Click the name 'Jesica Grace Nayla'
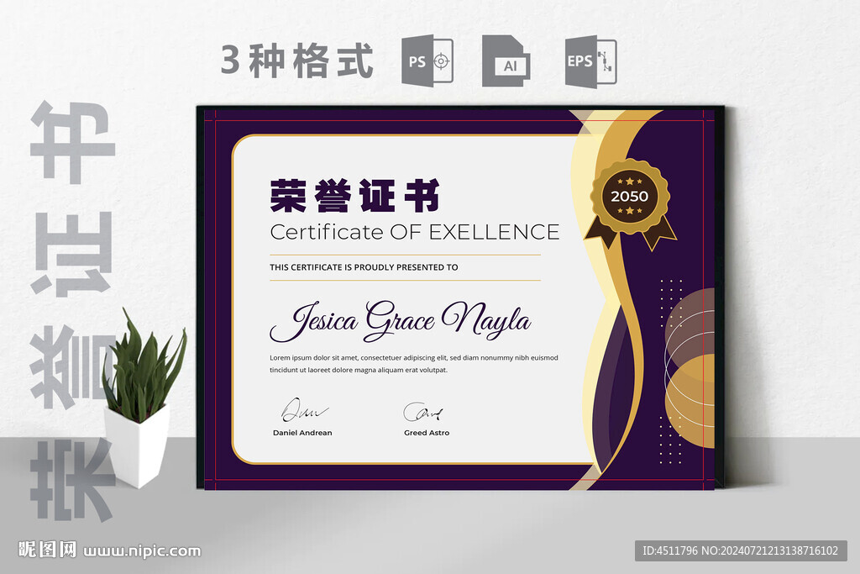Screen dimensions: 860x574 click(x=401, y=320)
